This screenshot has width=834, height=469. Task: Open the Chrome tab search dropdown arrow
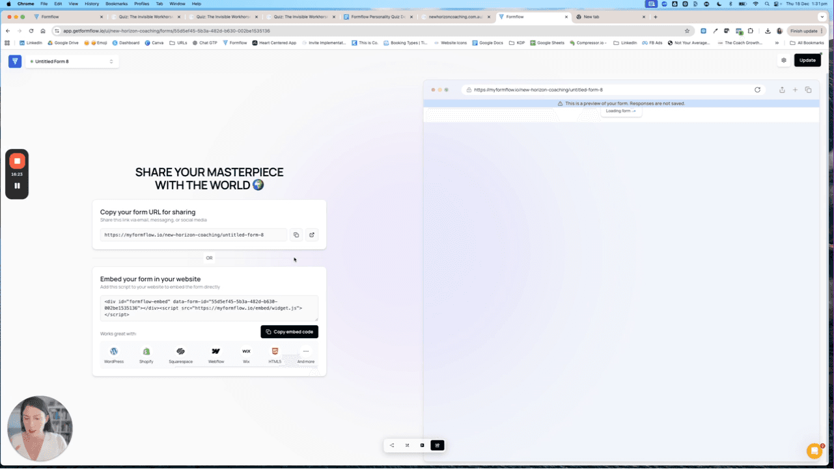pyautogui.click(x=822, y=17)
